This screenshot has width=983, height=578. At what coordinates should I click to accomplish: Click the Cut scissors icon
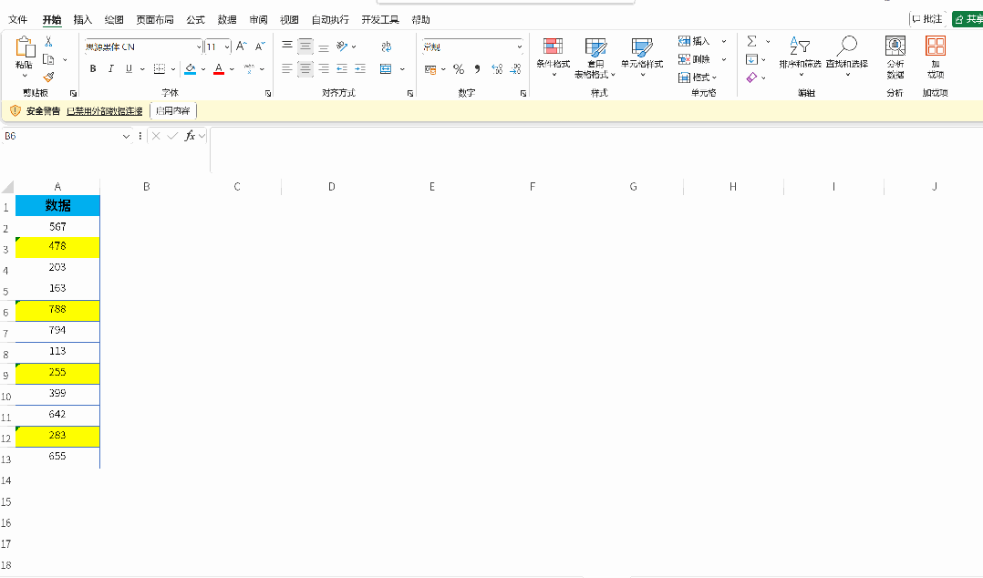[x=48, y=42]
